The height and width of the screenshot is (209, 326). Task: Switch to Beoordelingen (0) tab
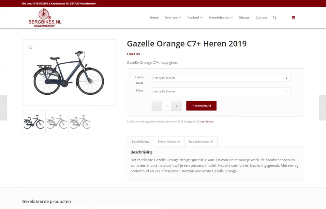(x=201, y=142)
